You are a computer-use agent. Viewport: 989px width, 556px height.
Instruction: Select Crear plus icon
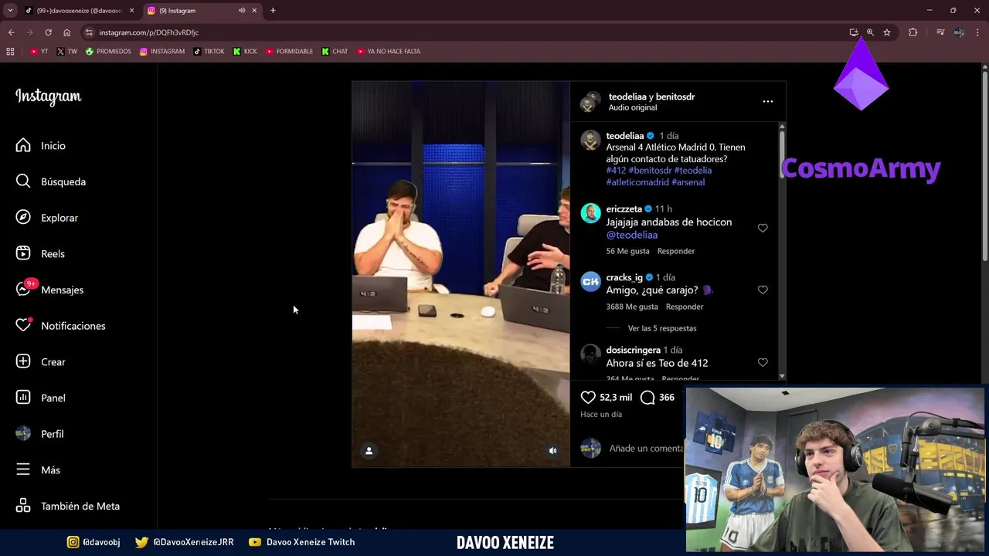click(x=23, y=361)
